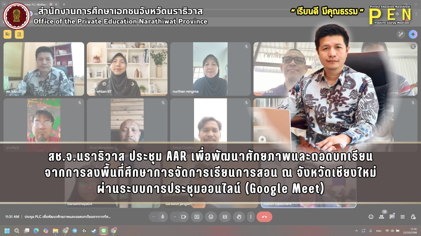Open LINE app in Windows taskbar

(104, 231)
